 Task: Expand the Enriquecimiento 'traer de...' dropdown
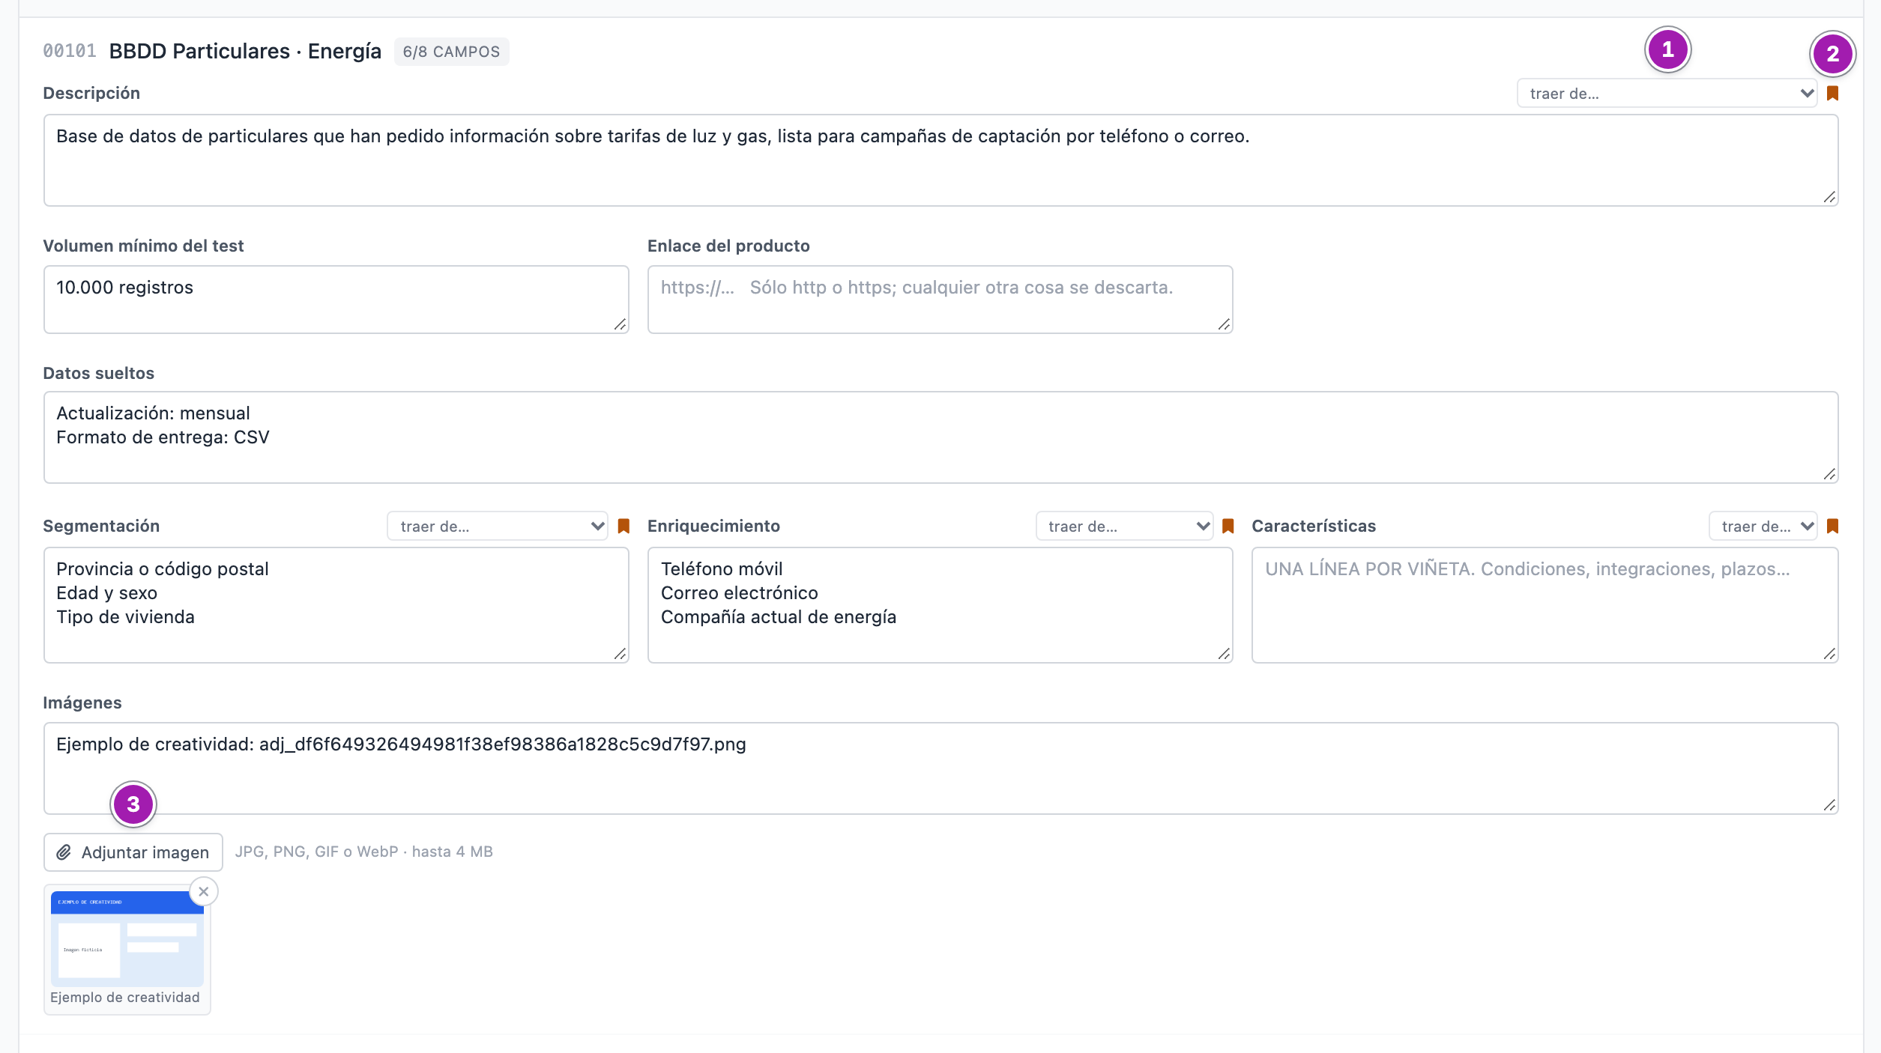coord(1124,526)
